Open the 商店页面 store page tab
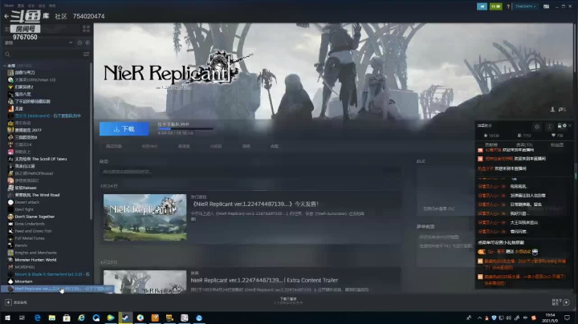This screenshot has width=578, height=324. 113,146
